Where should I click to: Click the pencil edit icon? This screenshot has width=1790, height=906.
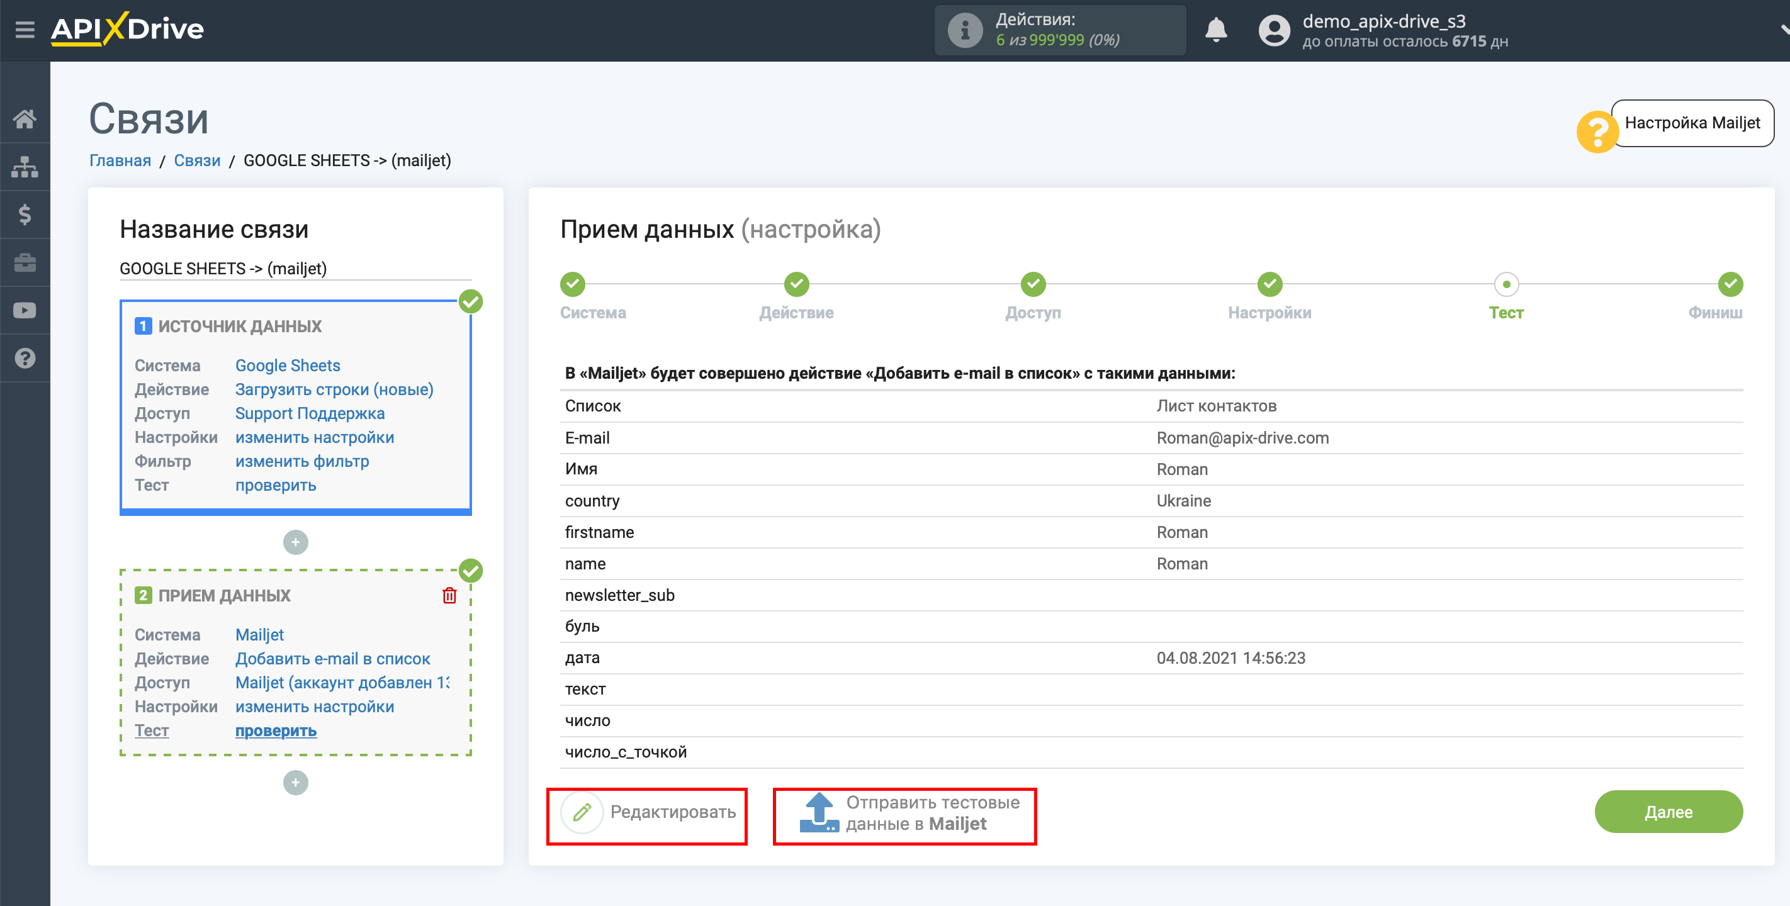(x=582, y=812)
